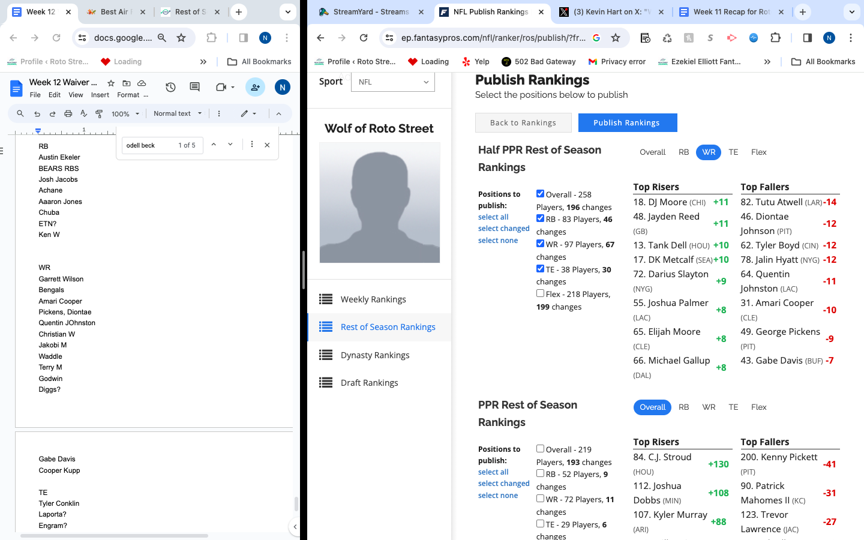Collapse the Docs menus with chevron
This screenshot has height=540, width=864.
(x=278, y=113)
